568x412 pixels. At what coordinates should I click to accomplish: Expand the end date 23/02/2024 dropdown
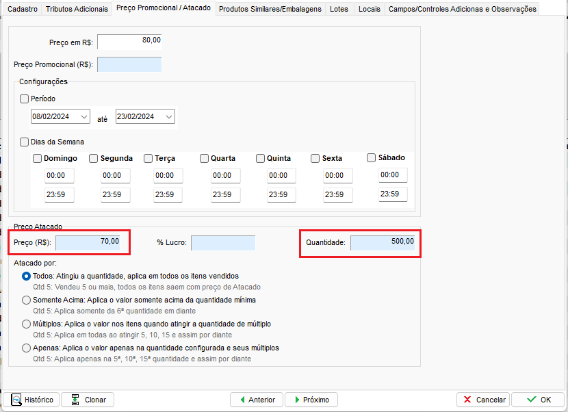point(169,117)
